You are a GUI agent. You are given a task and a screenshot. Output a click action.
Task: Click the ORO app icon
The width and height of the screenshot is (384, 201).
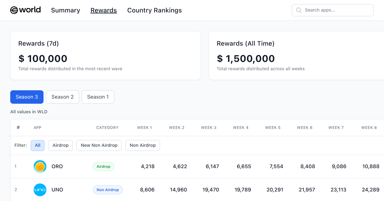pyautogui.click(x=40, y=167)
